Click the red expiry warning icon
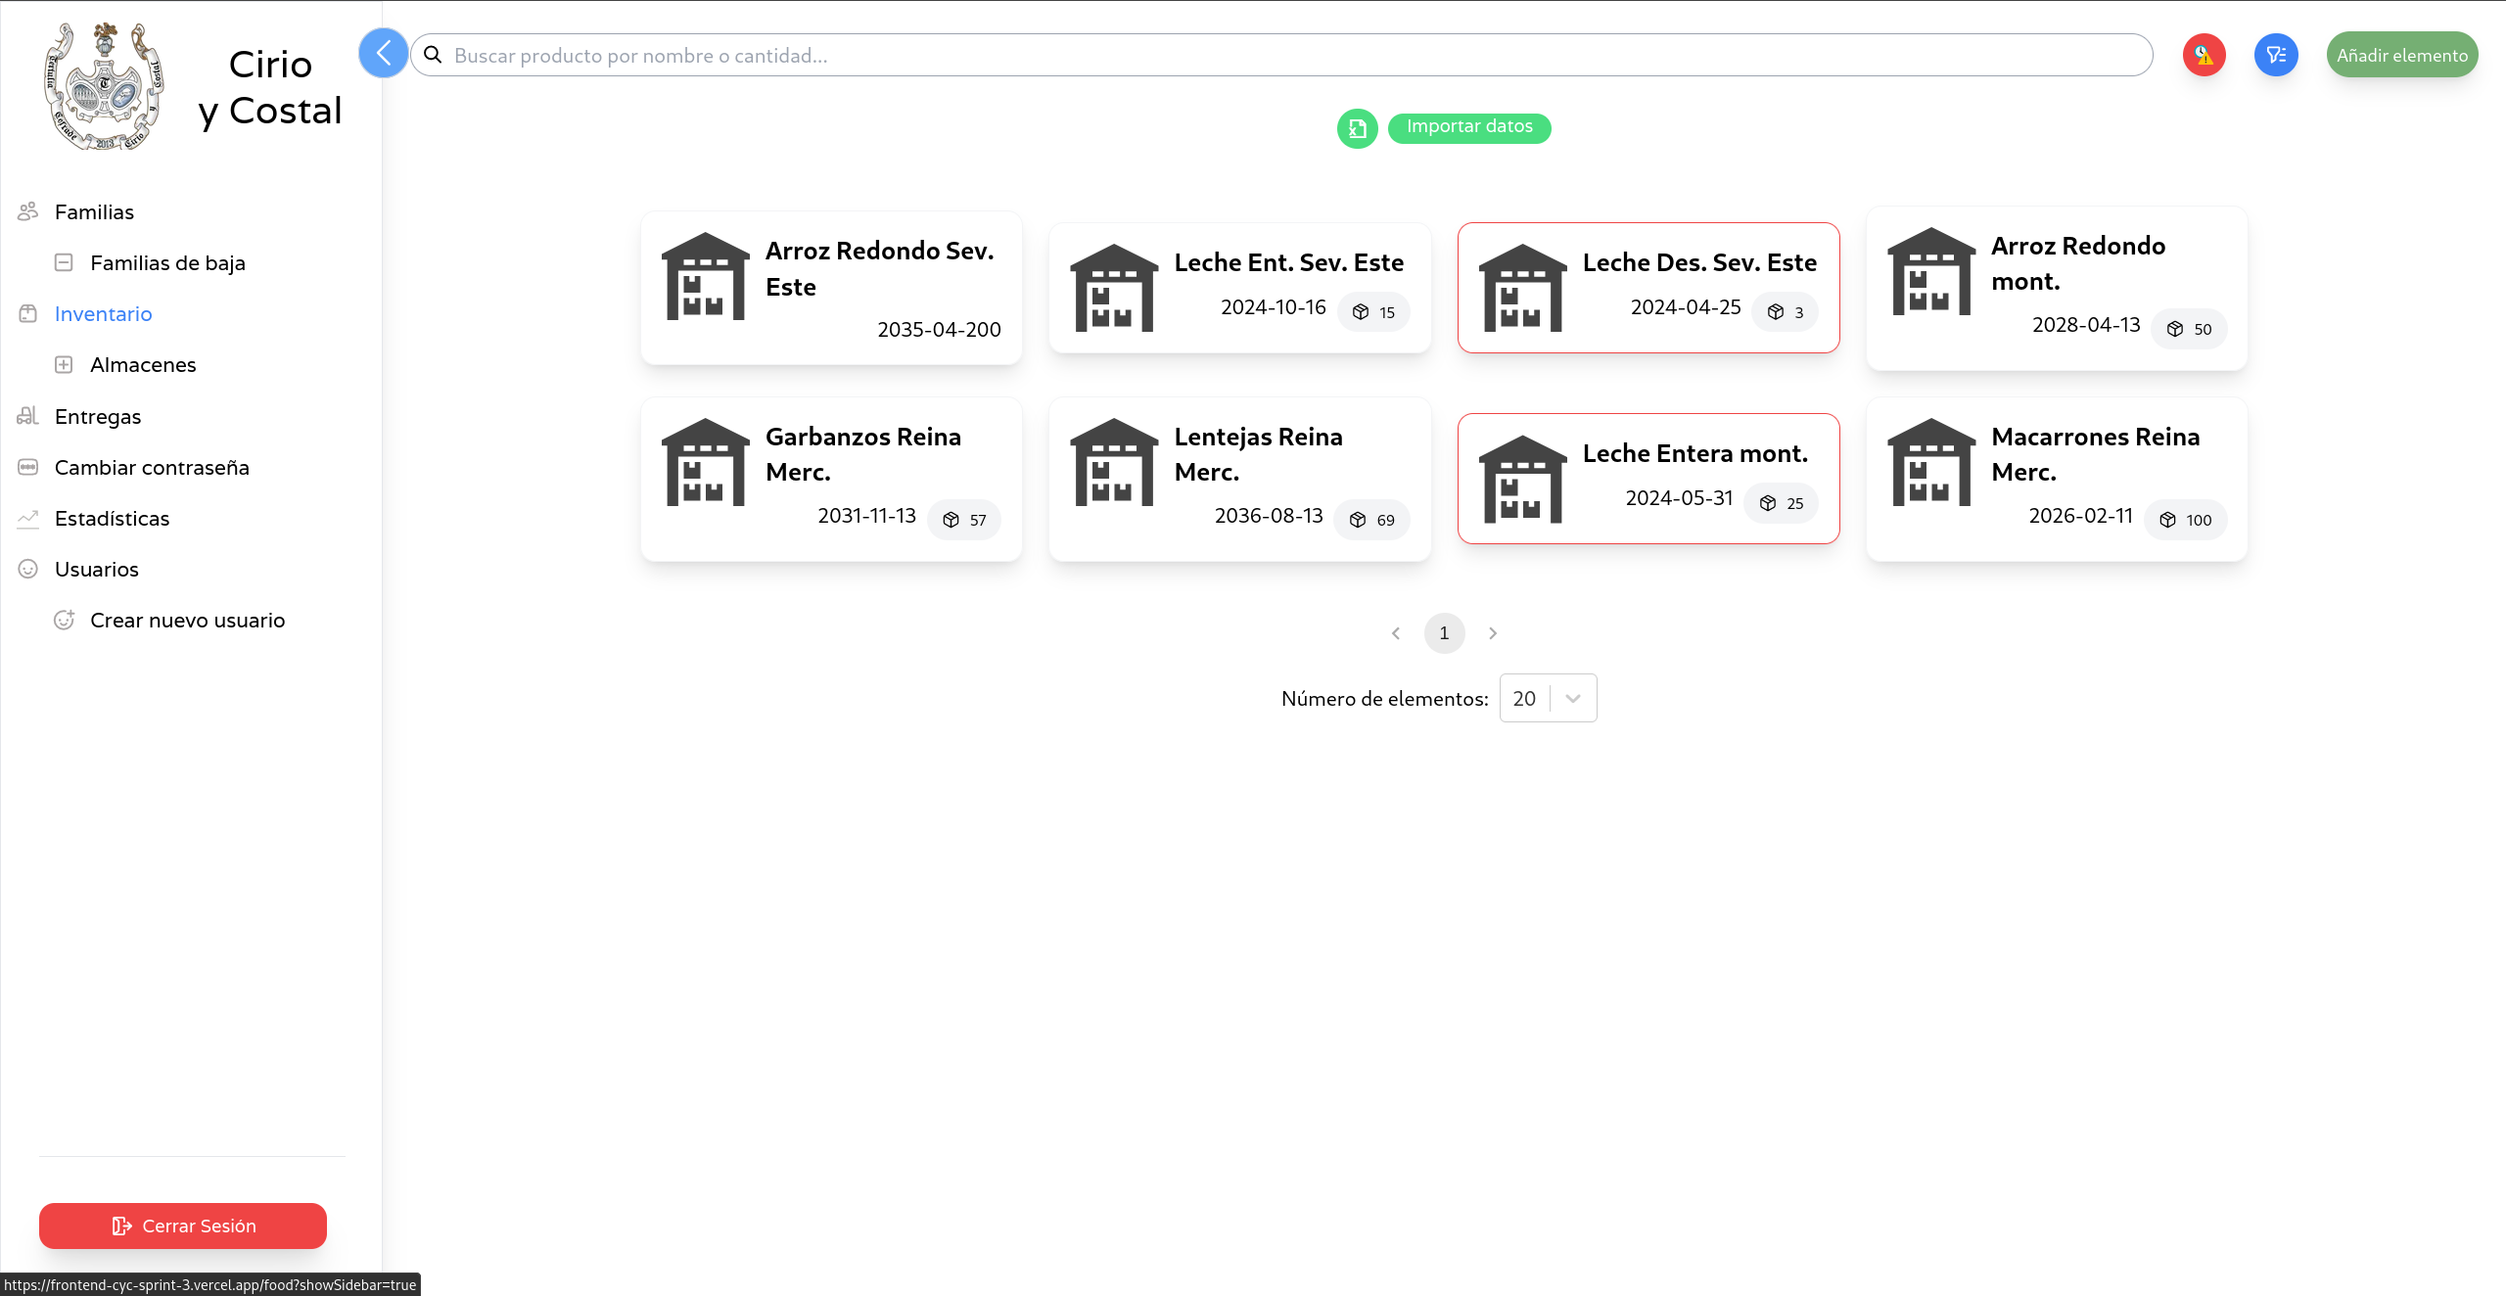Screen dimensions: 2506x1296 2204,55
